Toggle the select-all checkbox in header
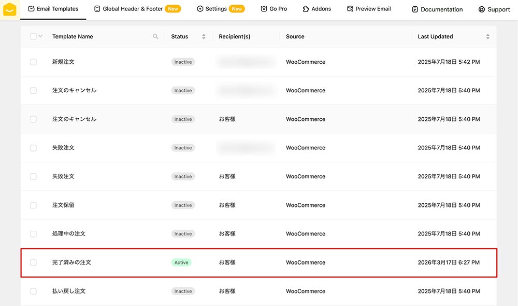518x306 pixels. (33, 37)
